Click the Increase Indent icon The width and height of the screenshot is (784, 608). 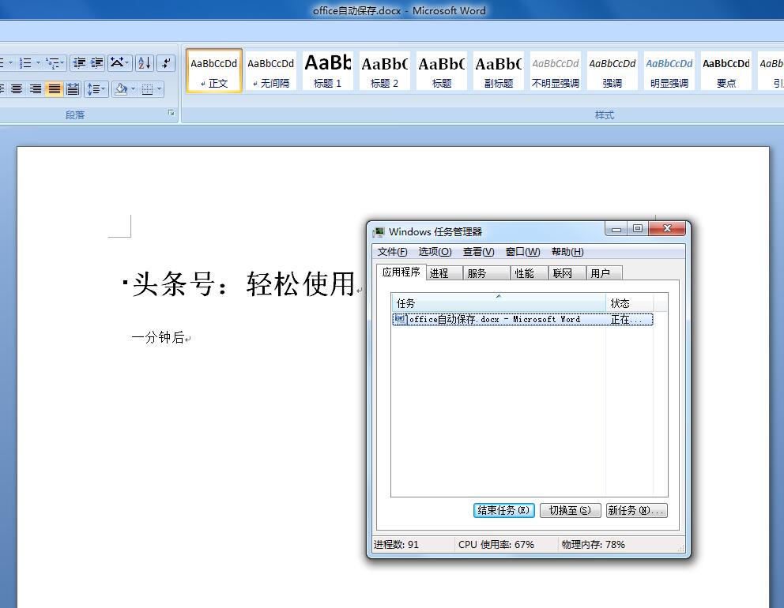click(x=96, y=64)
